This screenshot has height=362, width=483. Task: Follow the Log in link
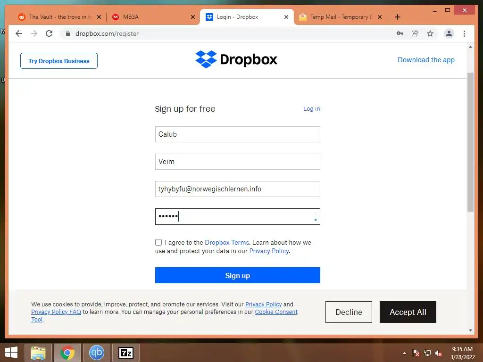coord(311,109)
